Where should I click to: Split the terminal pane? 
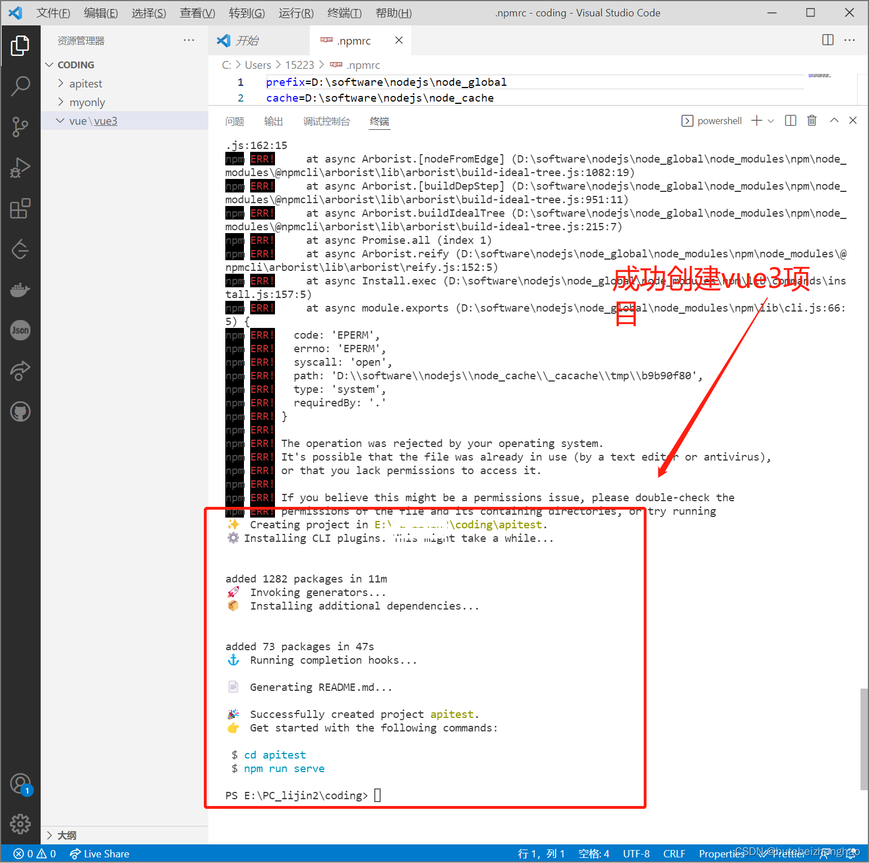790,120
